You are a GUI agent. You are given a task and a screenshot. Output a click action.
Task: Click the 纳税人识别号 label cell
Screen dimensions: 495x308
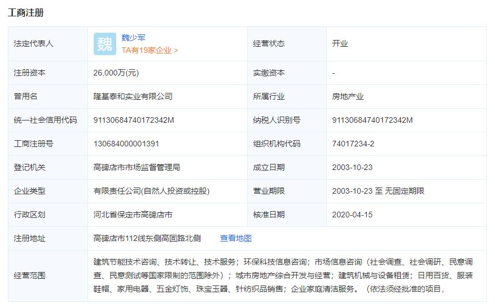click(x=287, y=120)
